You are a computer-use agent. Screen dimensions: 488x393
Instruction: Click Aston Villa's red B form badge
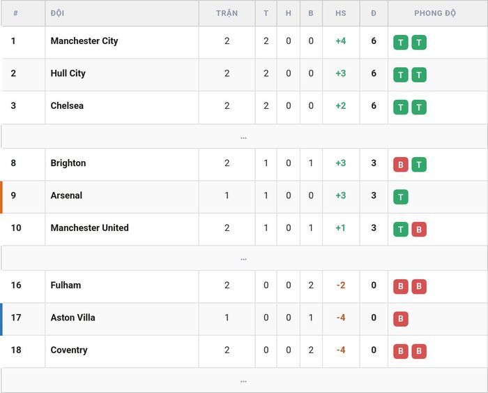point(401,319)
